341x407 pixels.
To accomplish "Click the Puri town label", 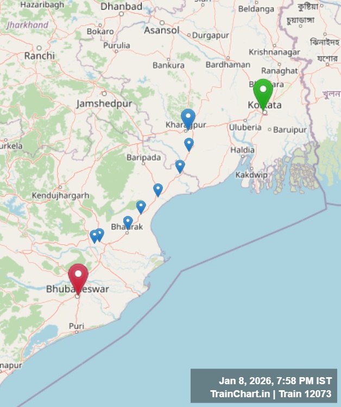I will 77,326.
